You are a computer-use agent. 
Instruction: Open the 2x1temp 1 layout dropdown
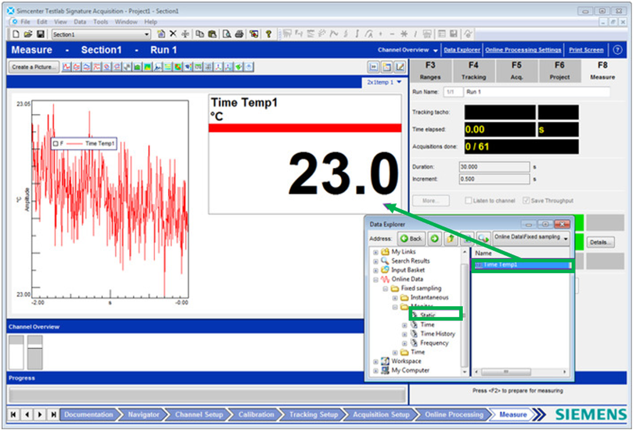[x=399, y=82]
